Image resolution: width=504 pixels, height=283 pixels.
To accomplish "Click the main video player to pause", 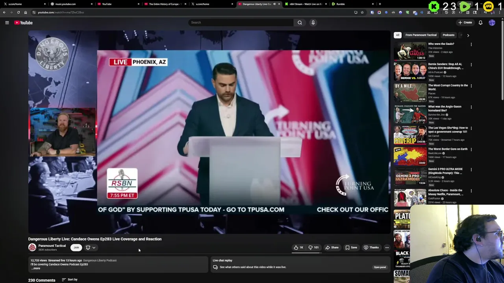I will tap(209, 132).
